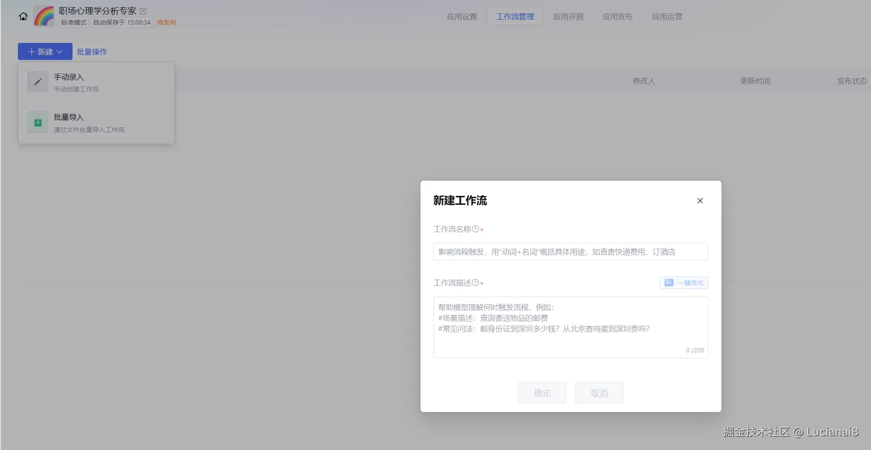Close the 新建工作流 dialog
Screen dimensions: 871x450
[700, 201]
